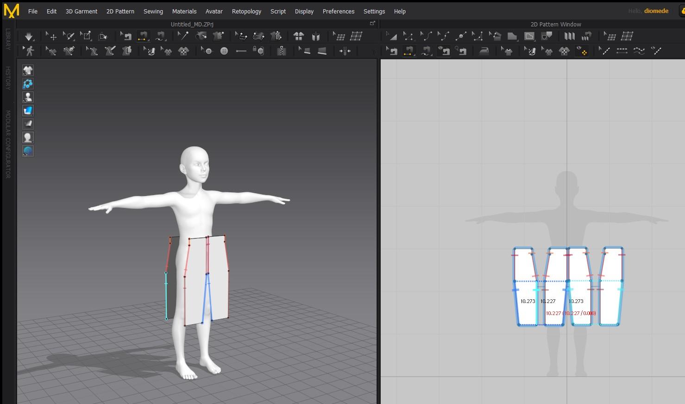This screenshot has width=685, height=404.
Task: Click the Simulate down-arrow button
Action: tap(29, 36)
